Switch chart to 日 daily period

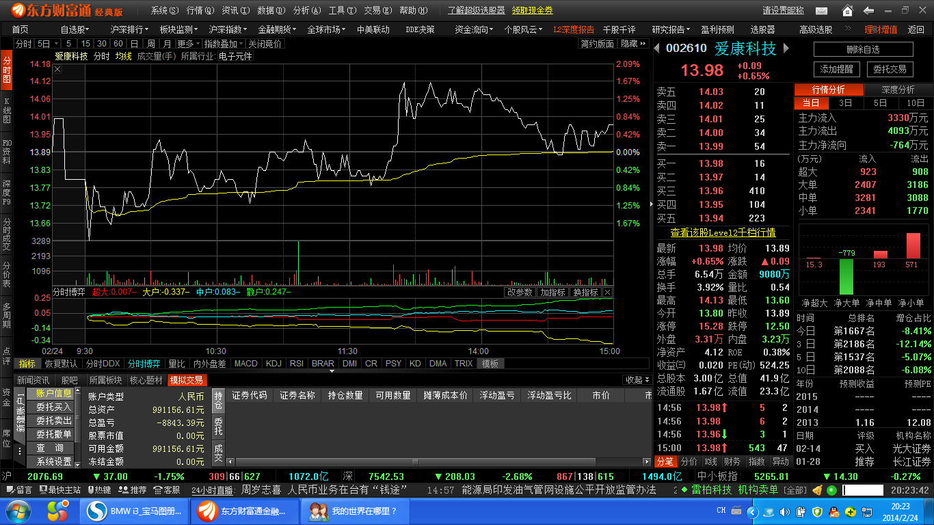tap(135, 43)
